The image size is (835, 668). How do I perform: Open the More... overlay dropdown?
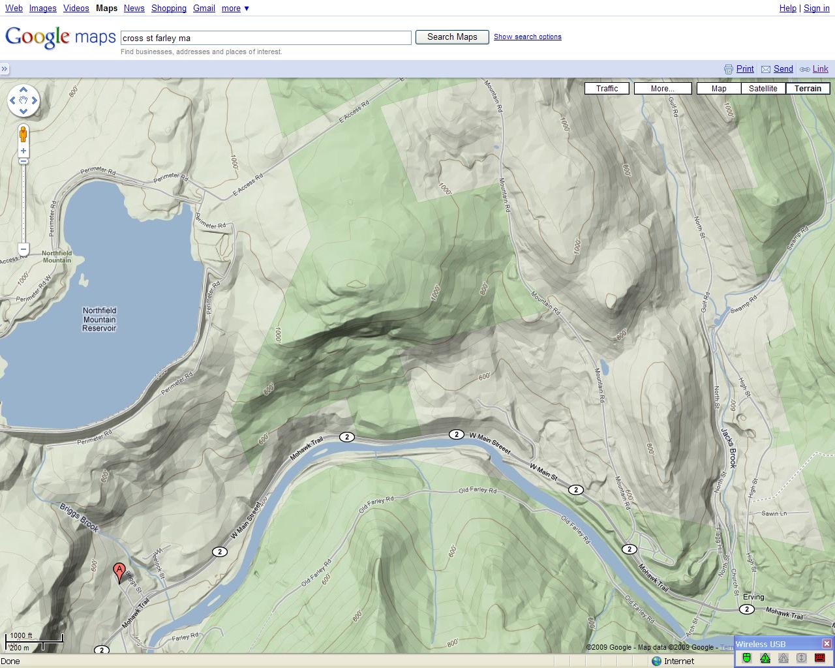662,89
